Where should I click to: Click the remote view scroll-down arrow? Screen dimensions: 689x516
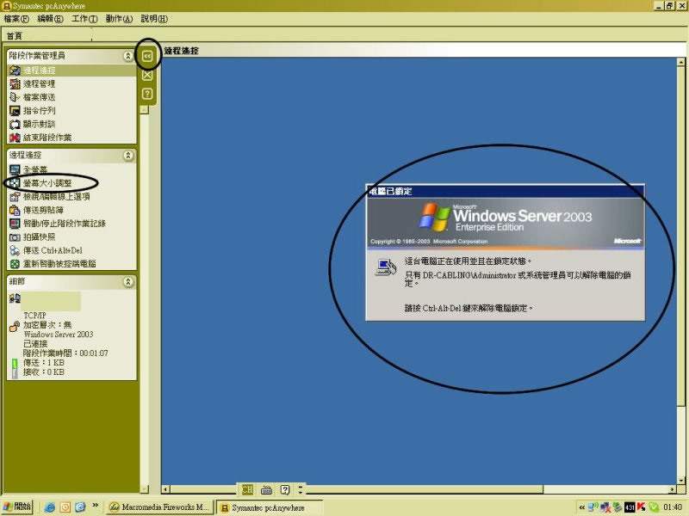pos(680,481)
